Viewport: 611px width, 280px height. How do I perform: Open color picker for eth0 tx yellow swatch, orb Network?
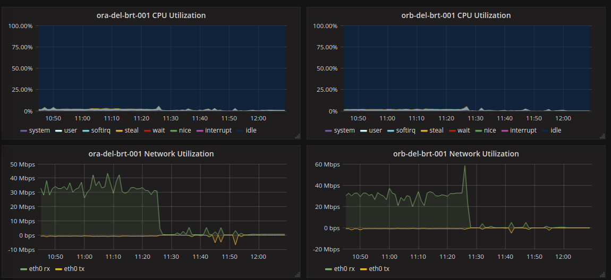(363, 269)
